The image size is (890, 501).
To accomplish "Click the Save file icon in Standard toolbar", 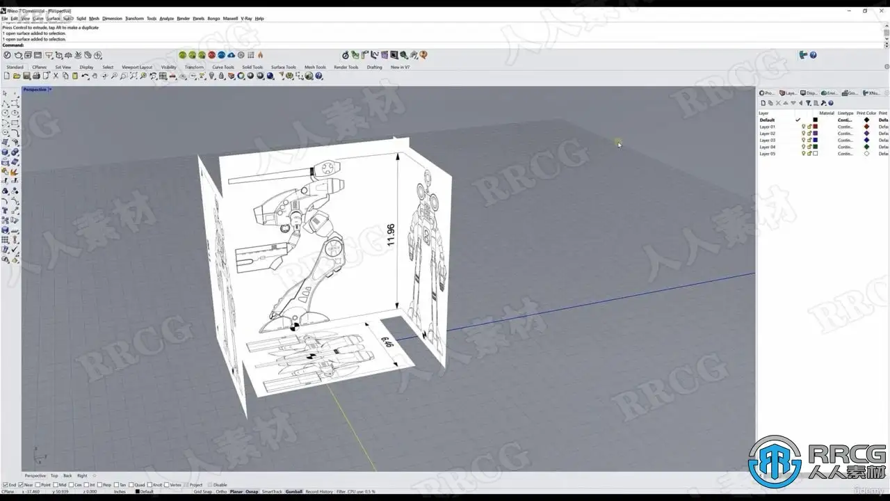I will [26, 76].
